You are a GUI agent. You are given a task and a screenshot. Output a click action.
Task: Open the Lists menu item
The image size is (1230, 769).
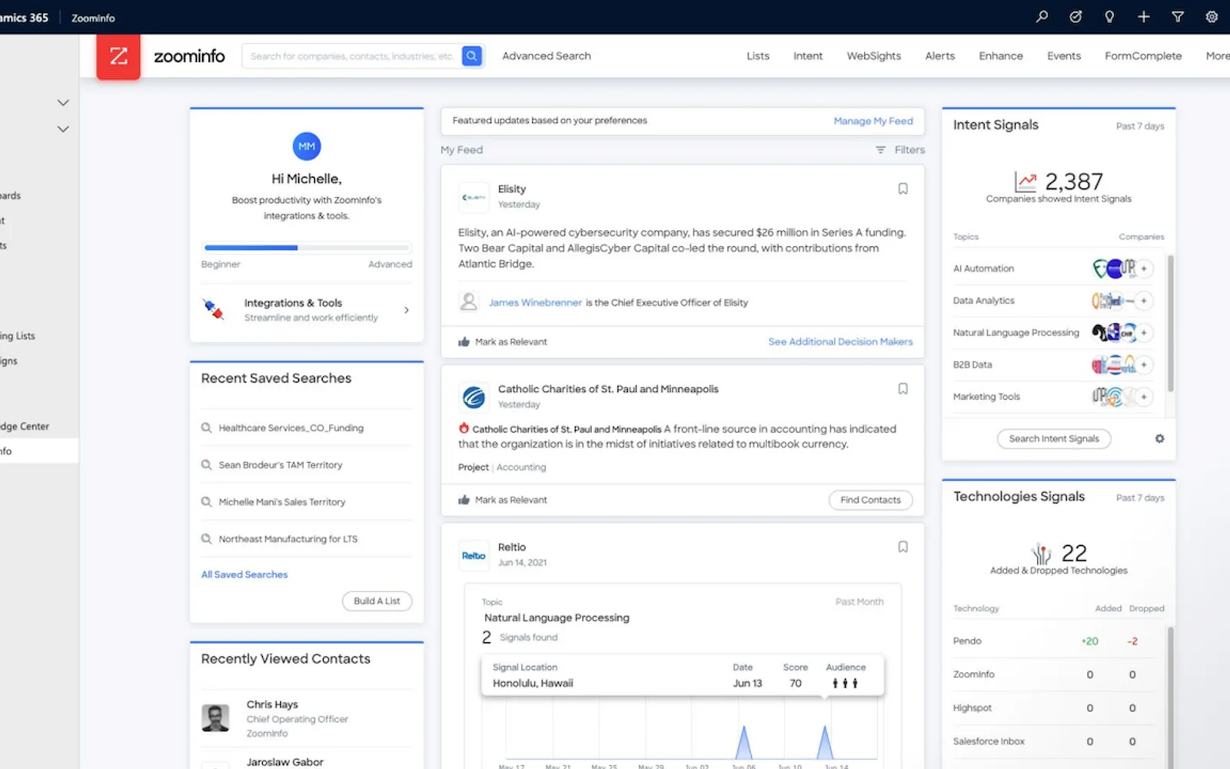[x=758, y=56]
